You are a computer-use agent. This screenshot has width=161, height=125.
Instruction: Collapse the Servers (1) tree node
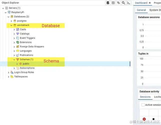[x=3, y=8]
